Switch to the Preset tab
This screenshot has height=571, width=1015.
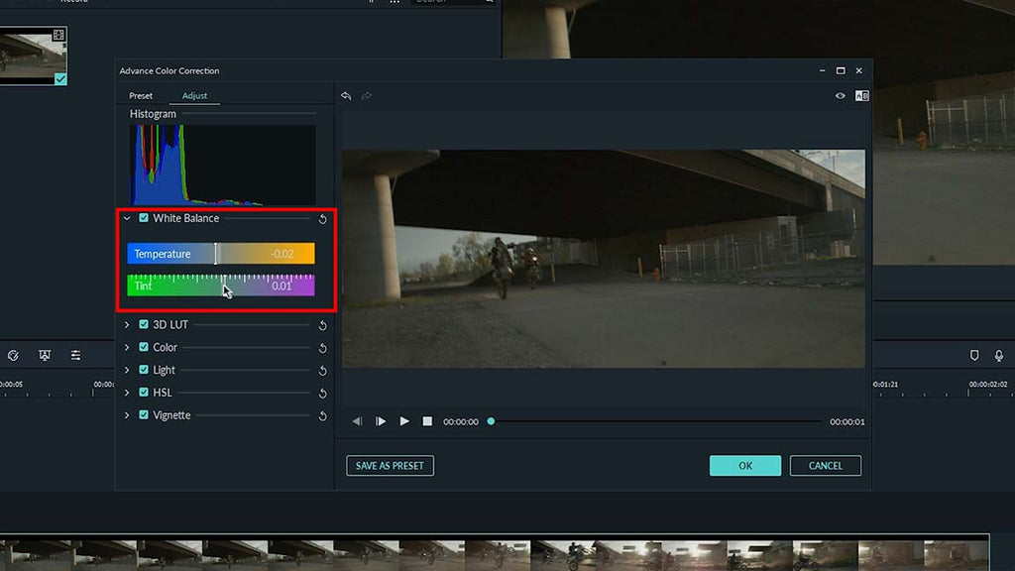click(141, 96)
